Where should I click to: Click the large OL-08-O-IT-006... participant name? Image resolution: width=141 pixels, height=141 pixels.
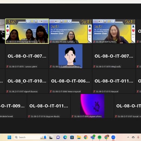(x=70, y=81)
